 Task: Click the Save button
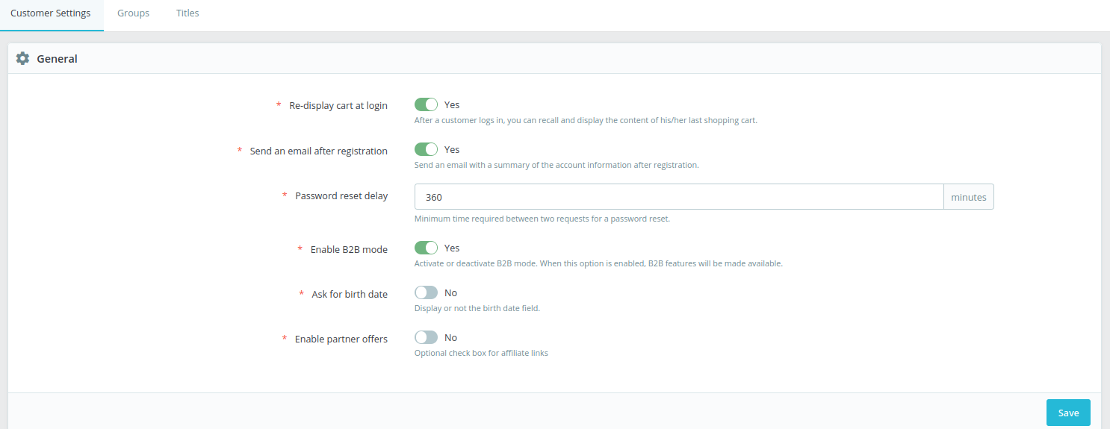coord(1068,413)
